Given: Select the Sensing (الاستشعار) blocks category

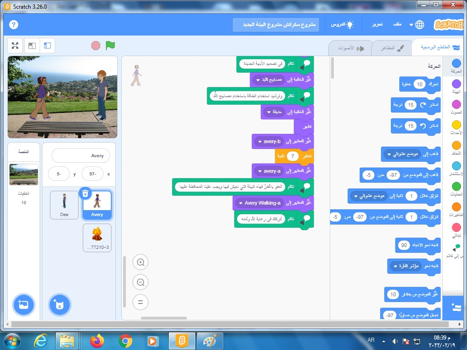Looking at the screenshot, I should click(x=456, y=169).
